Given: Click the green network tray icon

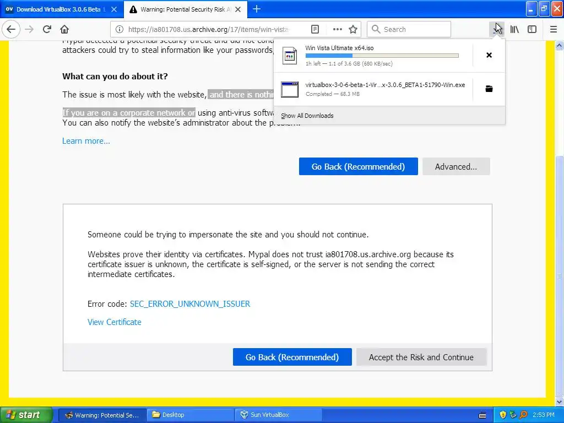Looking at the screenshot, I should pyautogui.click(x=513, y=415).
